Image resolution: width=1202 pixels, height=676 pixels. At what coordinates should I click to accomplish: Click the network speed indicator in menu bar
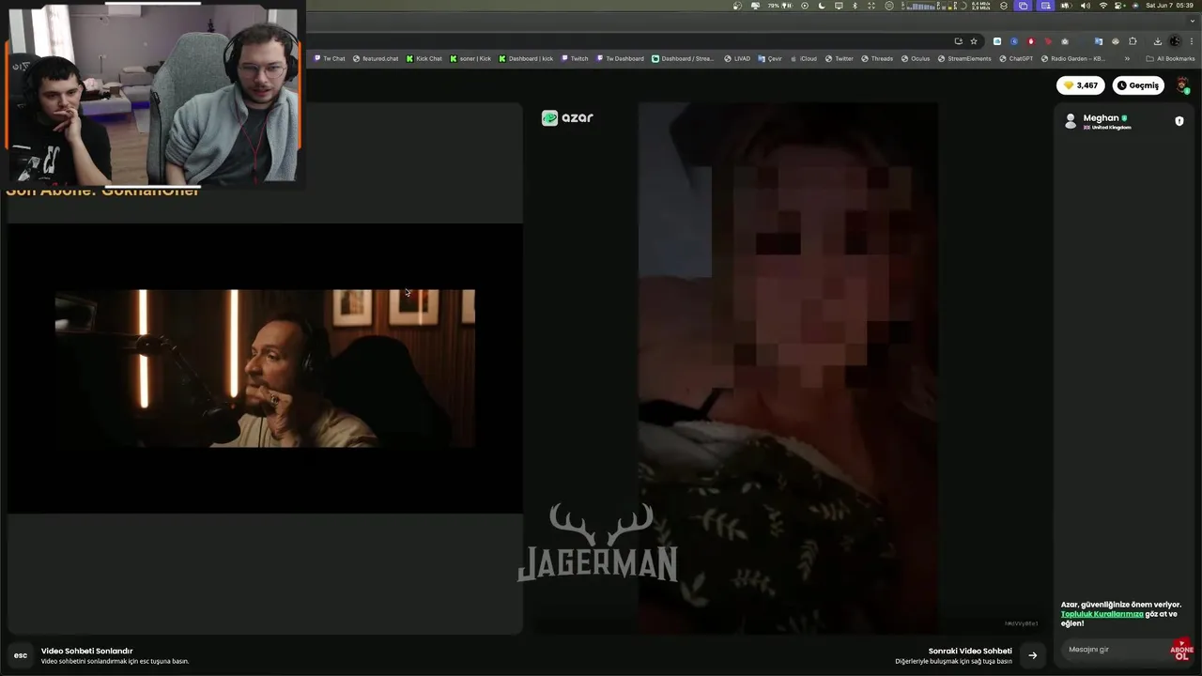[x=980, y=6]
